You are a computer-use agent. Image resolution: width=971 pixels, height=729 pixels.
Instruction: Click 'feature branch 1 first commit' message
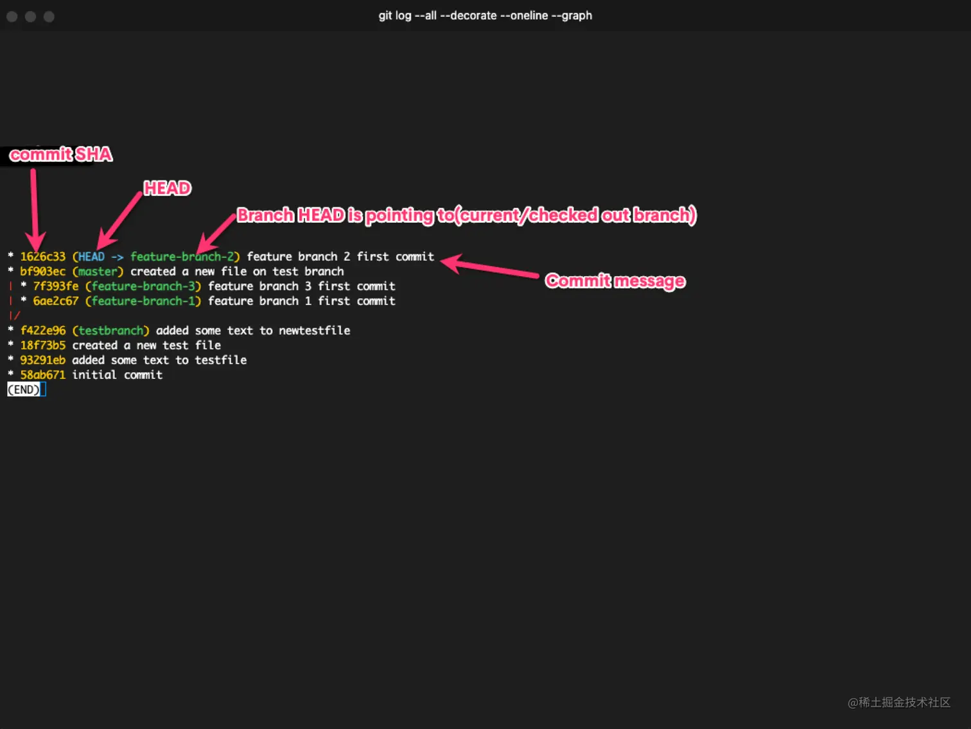coord(302,301)
